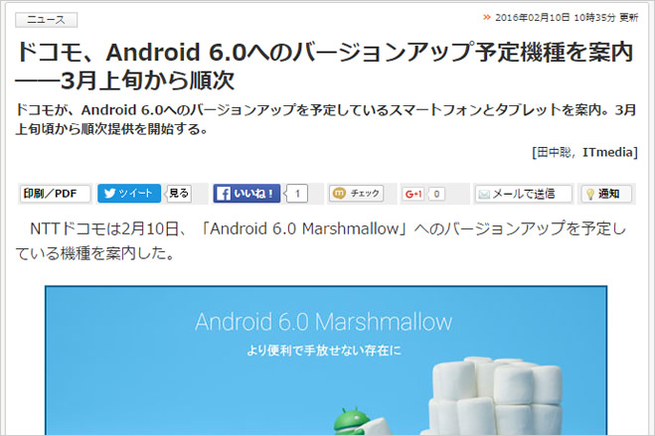Click the Facebook like count bubble showing 1

pos(296,194)
